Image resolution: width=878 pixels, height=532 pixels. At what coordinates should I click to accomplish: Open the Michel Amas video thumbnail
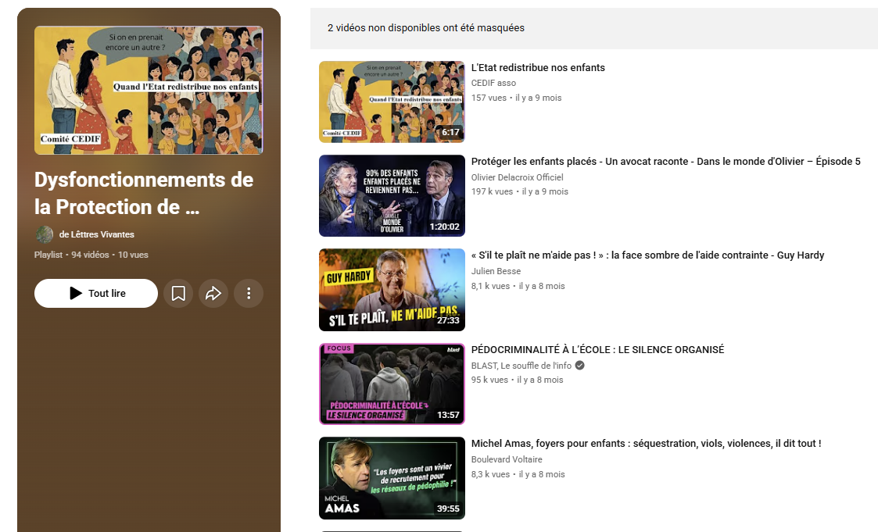(392, 478)
